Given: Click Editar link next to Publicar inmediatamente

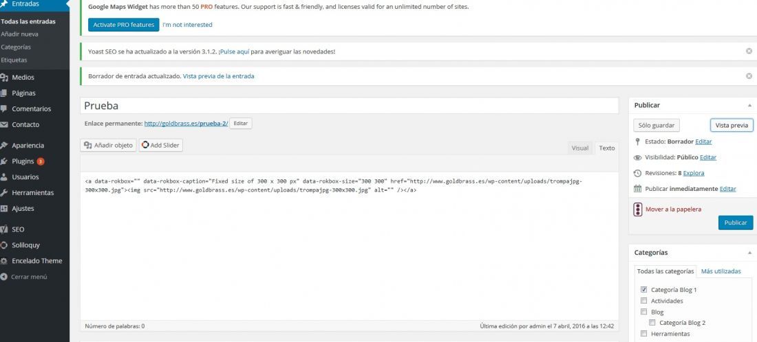Looking at the screenshot, I should pos(728,189).
